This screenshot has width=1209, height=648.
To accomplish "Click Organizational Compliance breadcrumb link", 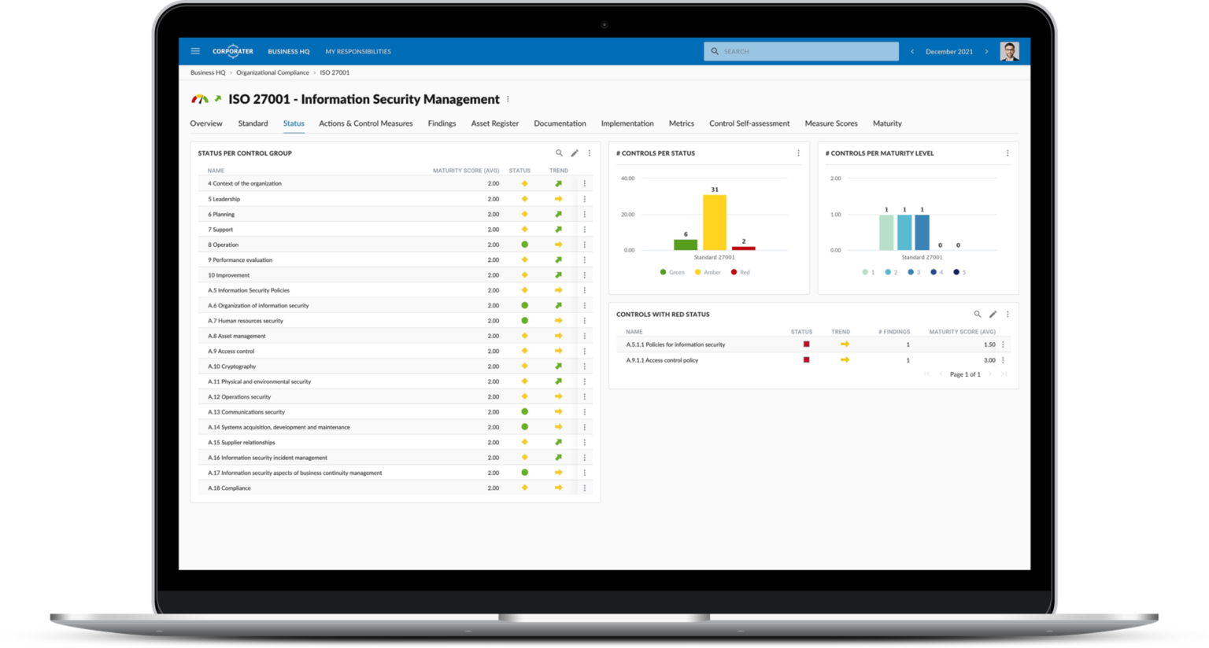I will [x=272, y=72].
